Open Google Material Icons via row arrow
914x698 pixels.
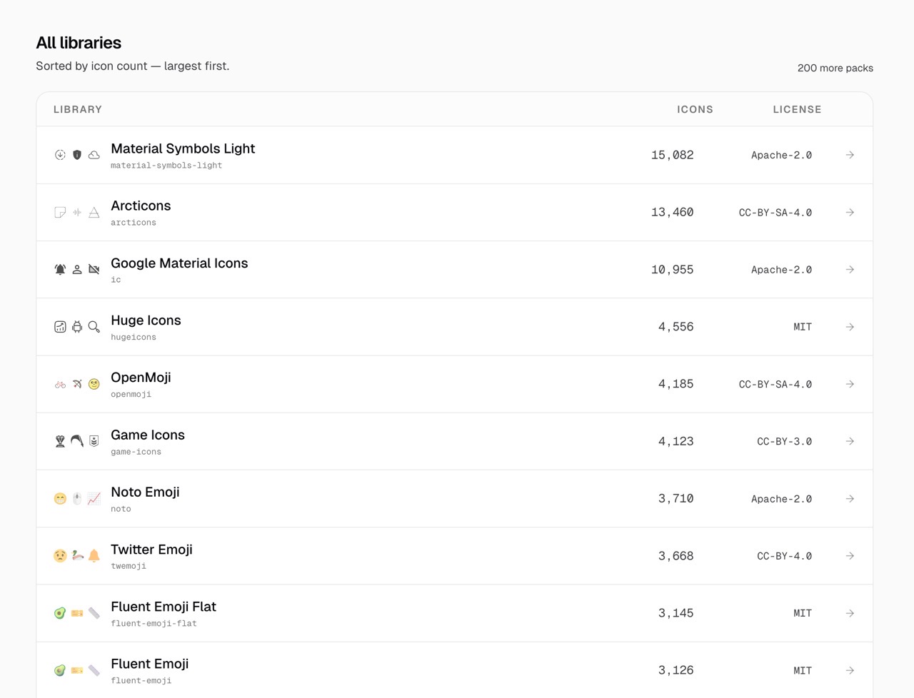[850, 270]
